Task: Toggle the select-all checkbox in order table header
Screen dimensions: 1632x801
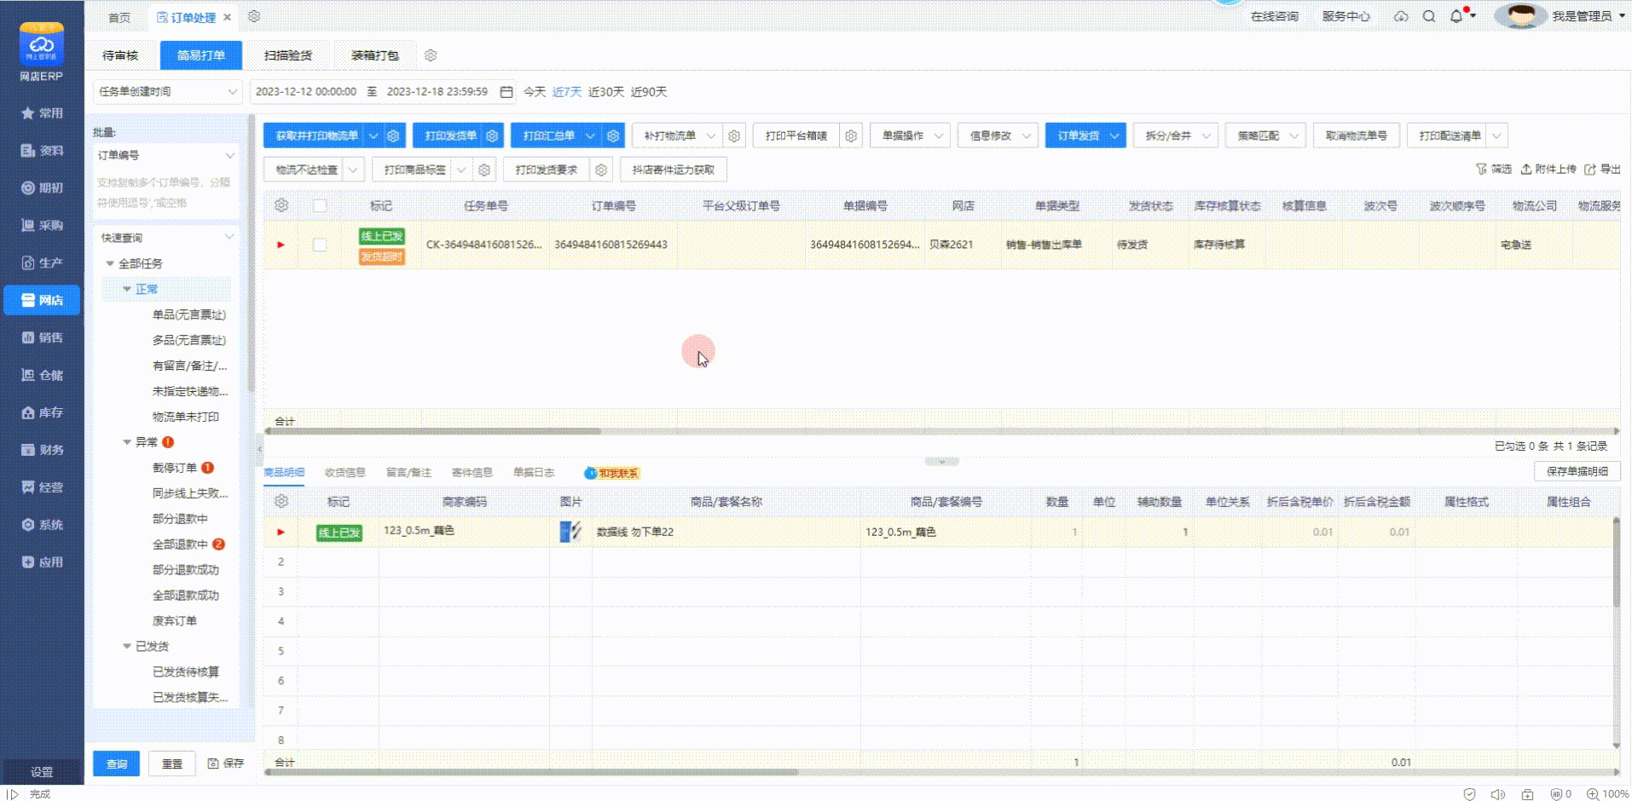Action: pos(320,205)
